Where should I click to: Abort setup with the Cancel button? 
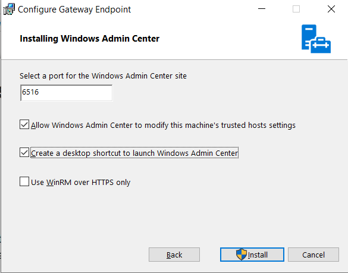313,255
